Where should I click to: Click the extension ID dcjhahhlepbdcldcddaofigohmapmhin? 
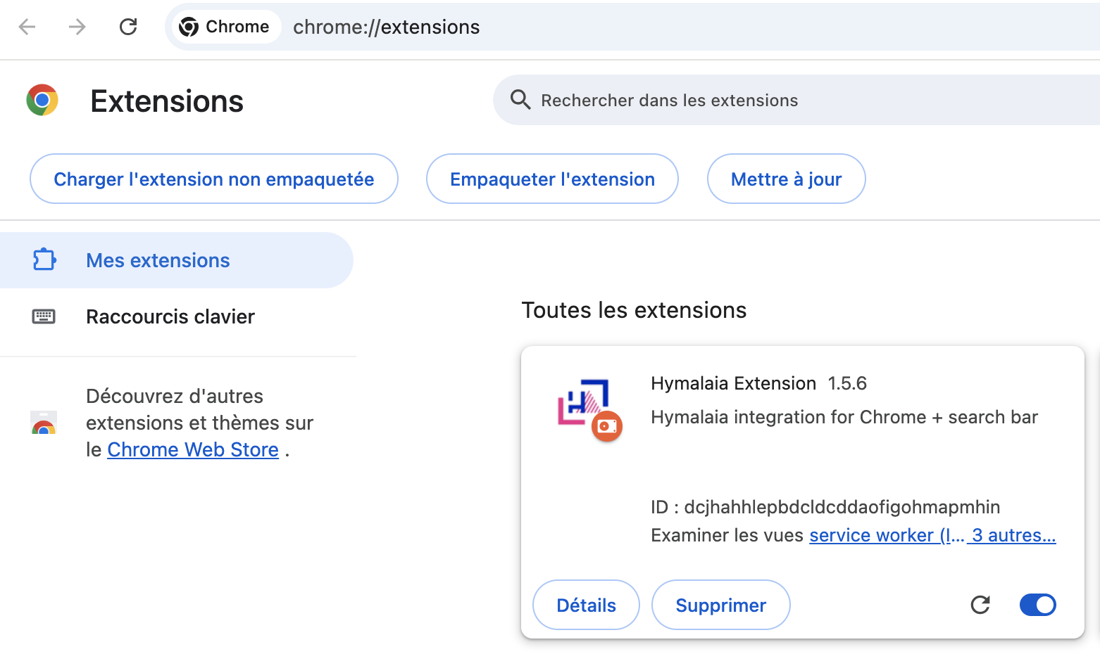click(842, 507)
